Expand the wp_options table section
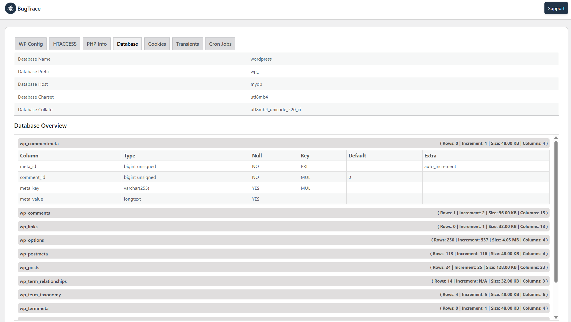 (x=283, y=240)
